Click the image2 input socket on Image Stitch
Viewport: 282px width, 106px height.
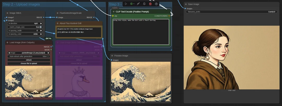(7, 20)
